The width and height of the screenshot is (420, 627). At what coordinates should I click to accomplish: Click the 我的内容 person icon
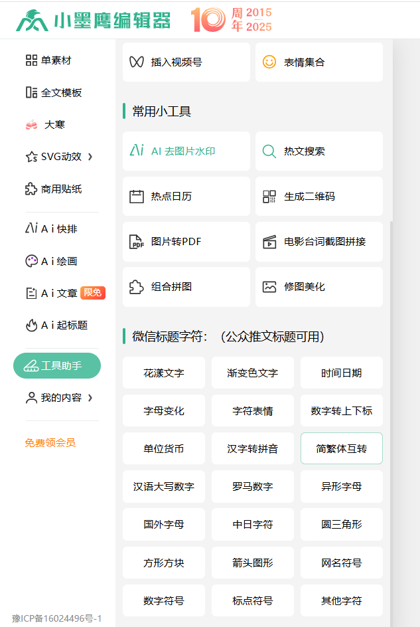pyautogui.click(x=31, y=397)
